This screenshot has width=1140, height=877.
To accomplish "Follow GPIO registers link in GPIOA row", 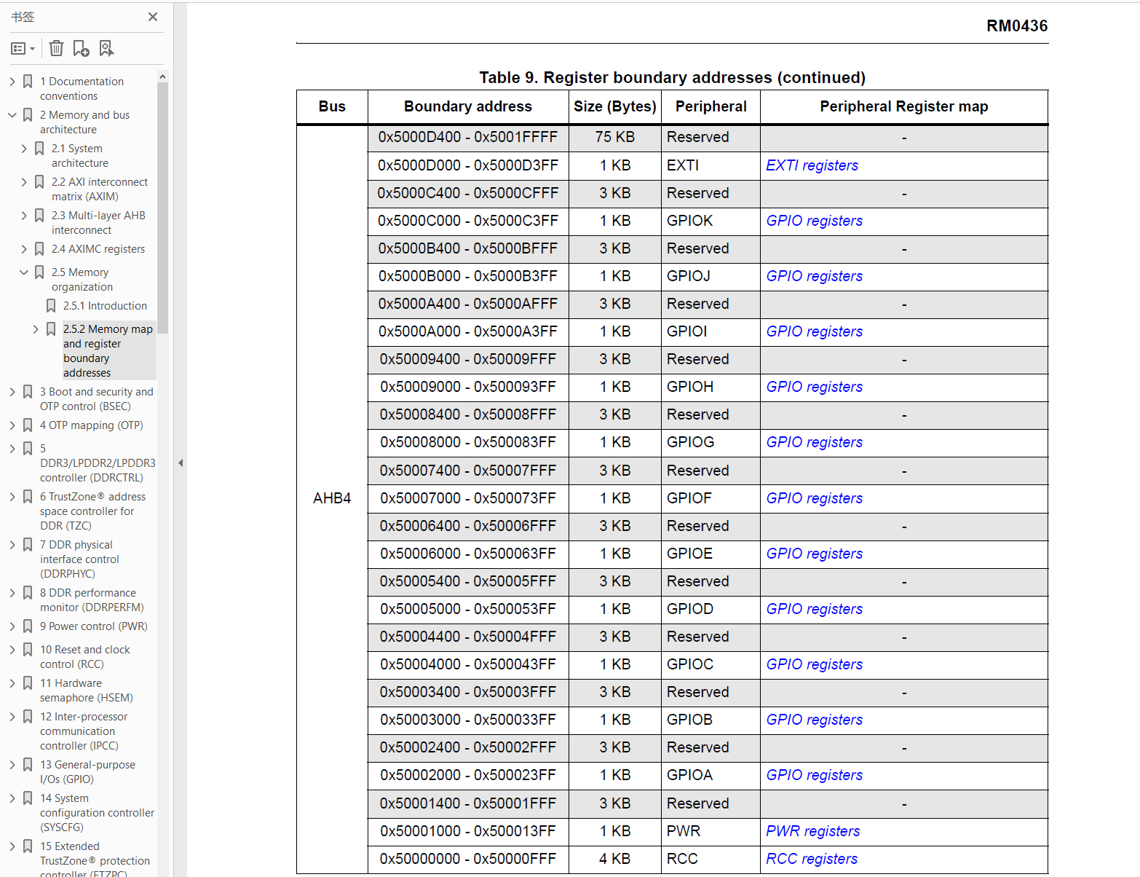I will (814, 775).
